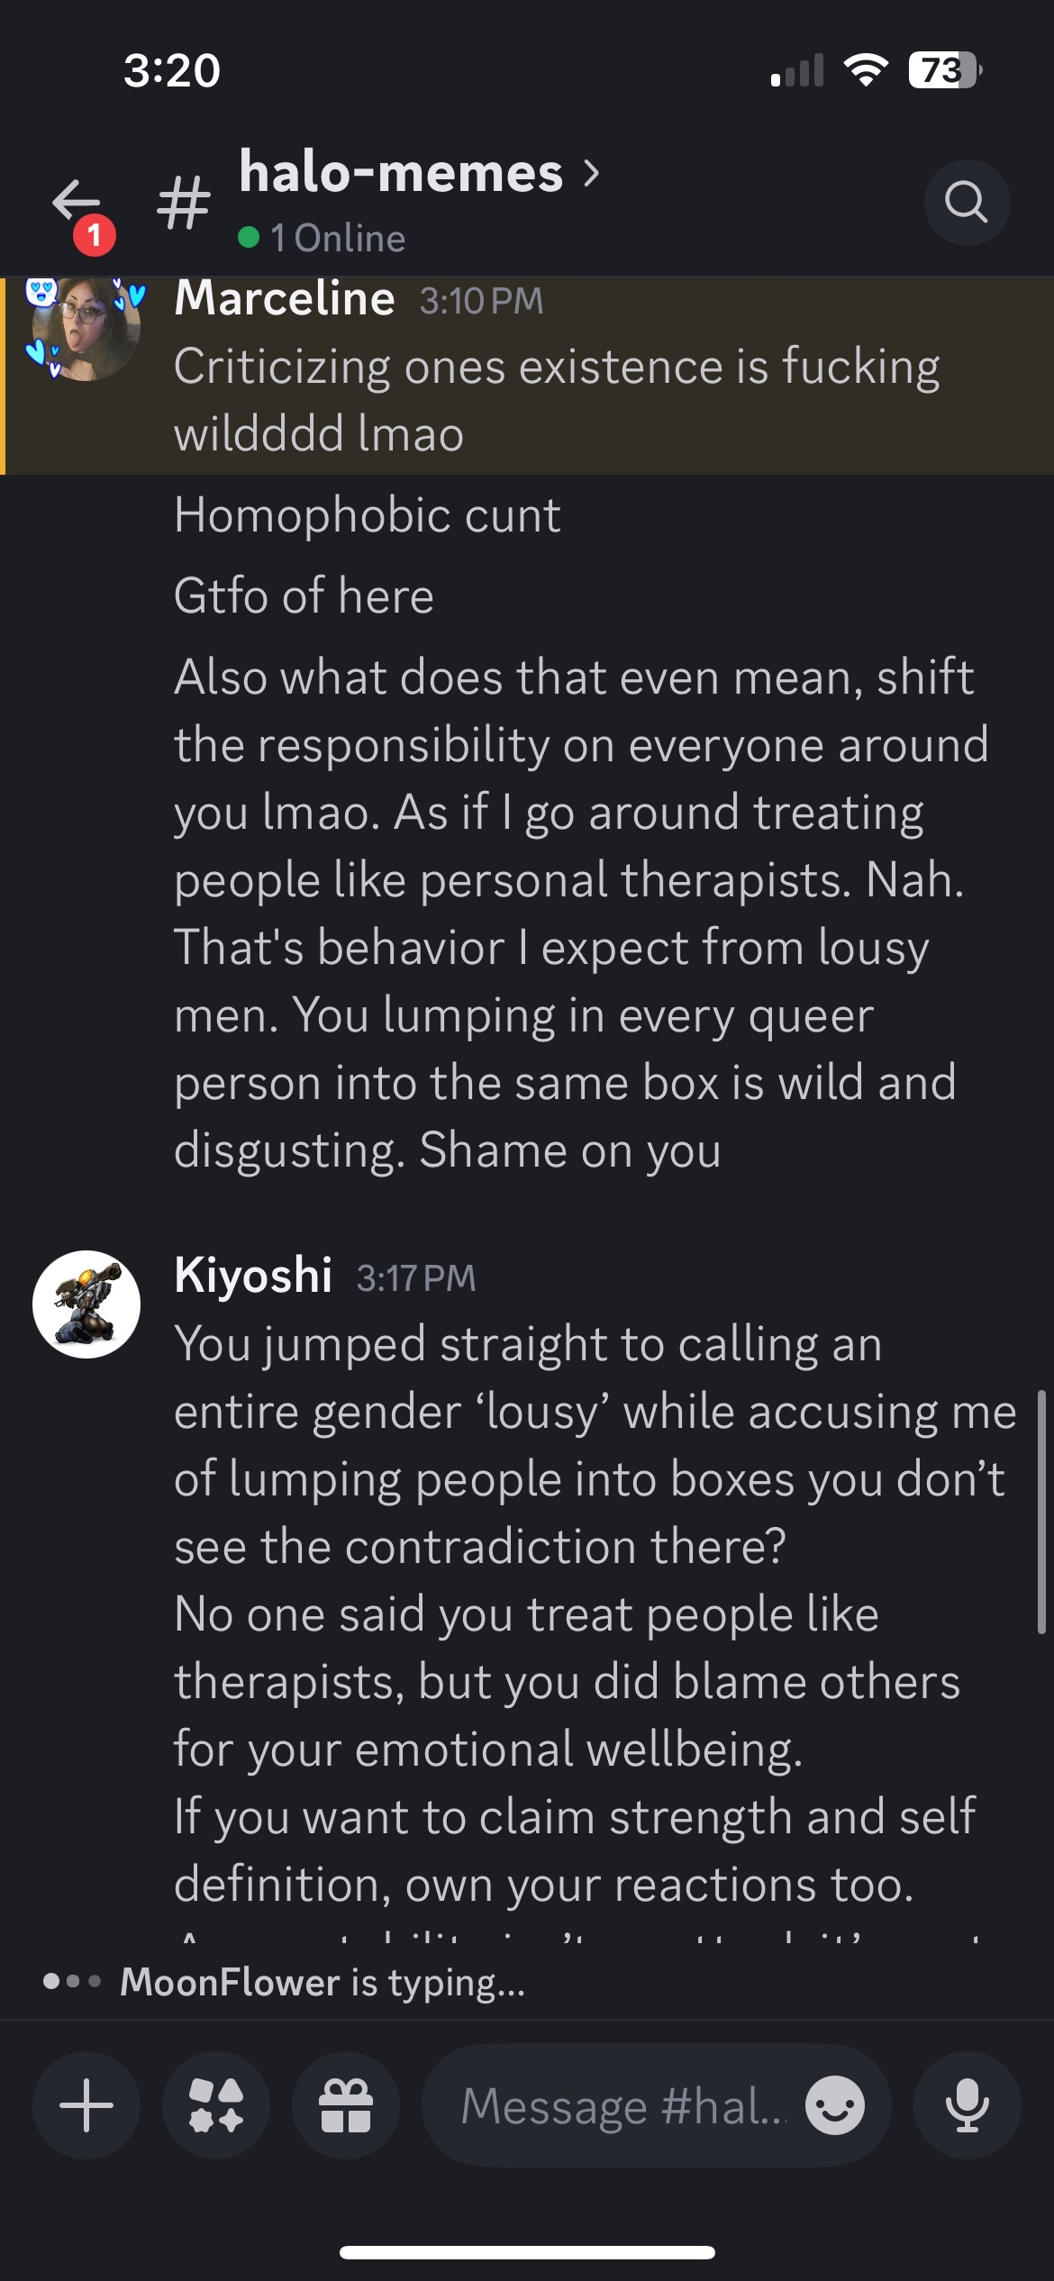Viewport: 1054px width, 2281px height.
Task: Open the apps launcher icon
Action: coord(216,2105)
